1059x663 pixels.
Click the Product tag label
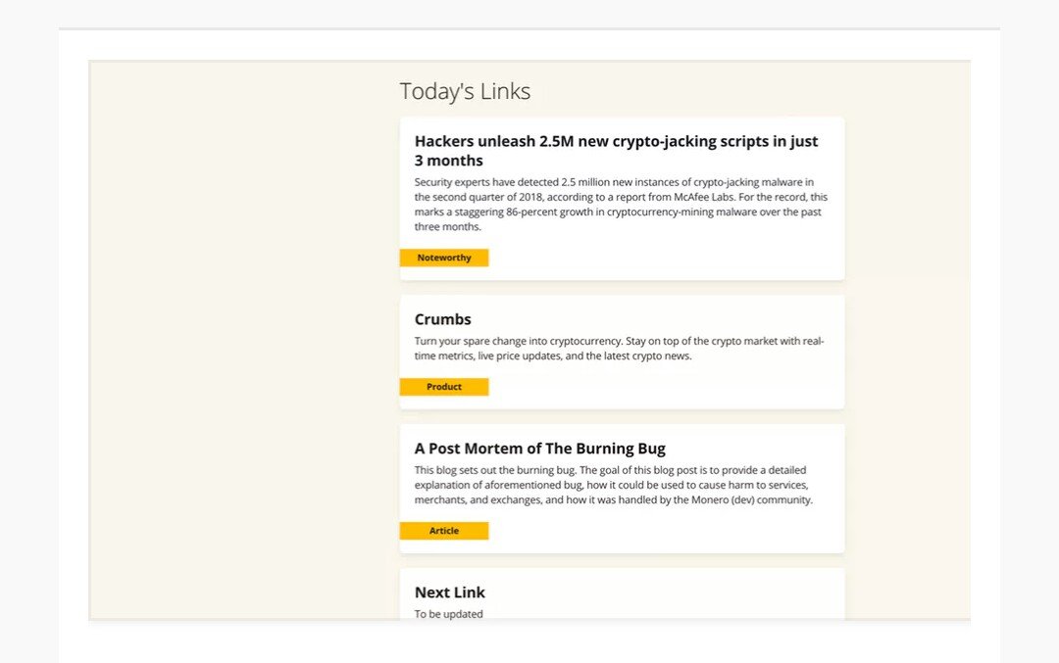[x=444, y=387]
